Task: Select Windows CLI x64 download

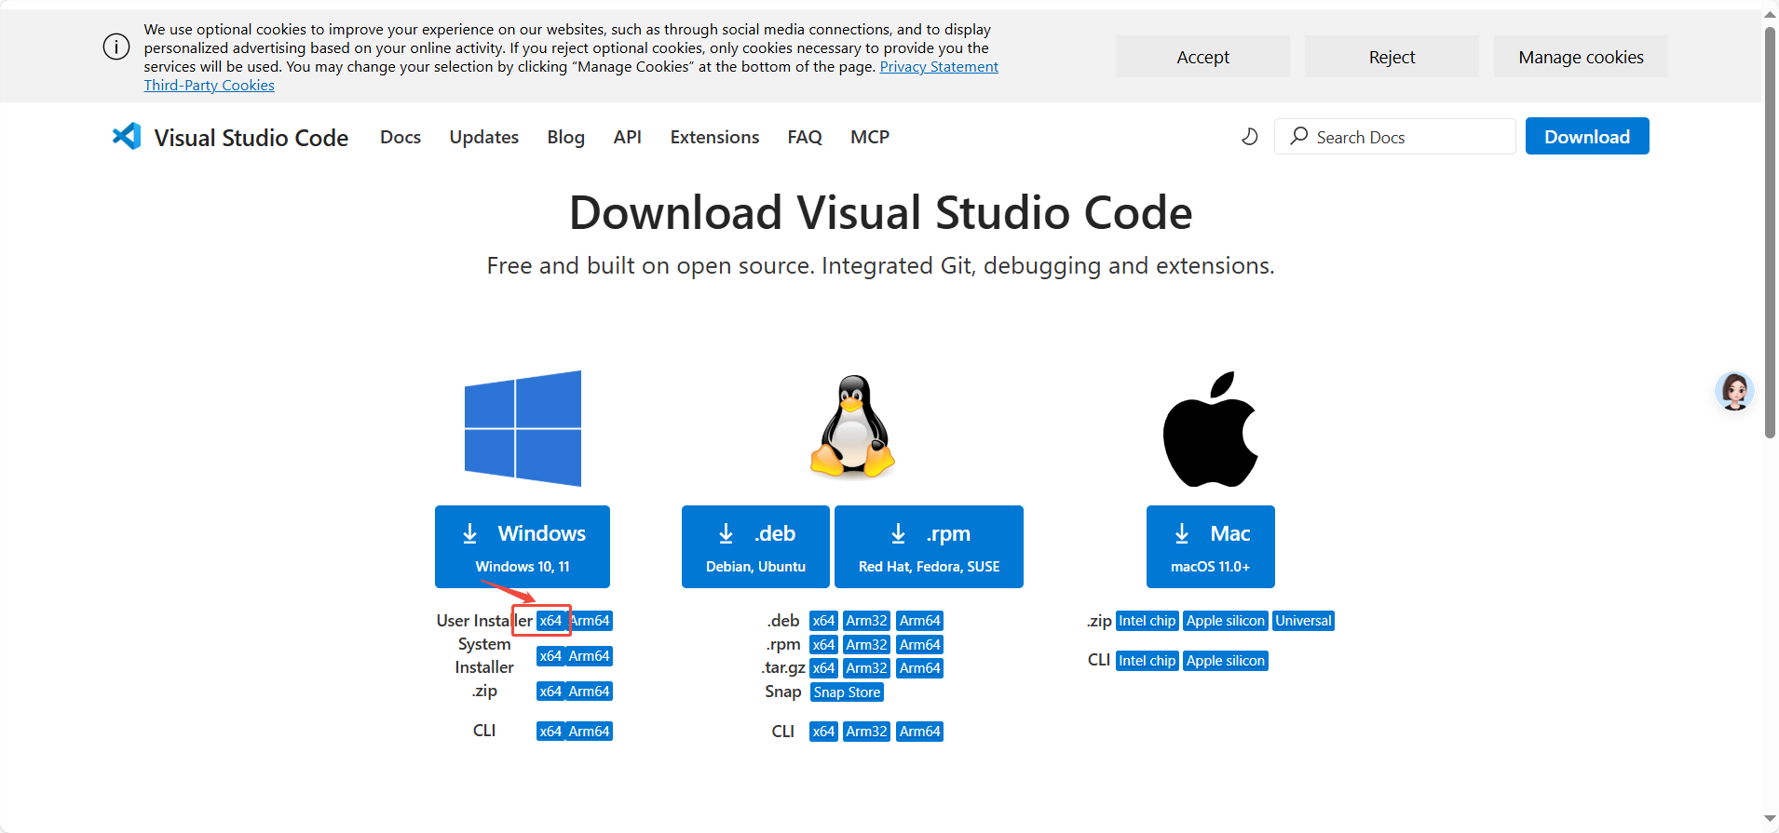Action: [550, 732]
